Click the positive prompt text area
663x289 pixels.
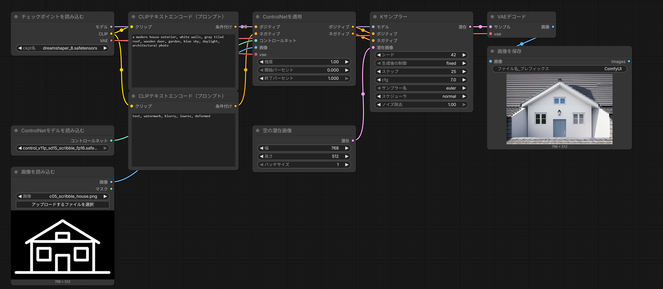pyautogui.click(x=184, y=61)
